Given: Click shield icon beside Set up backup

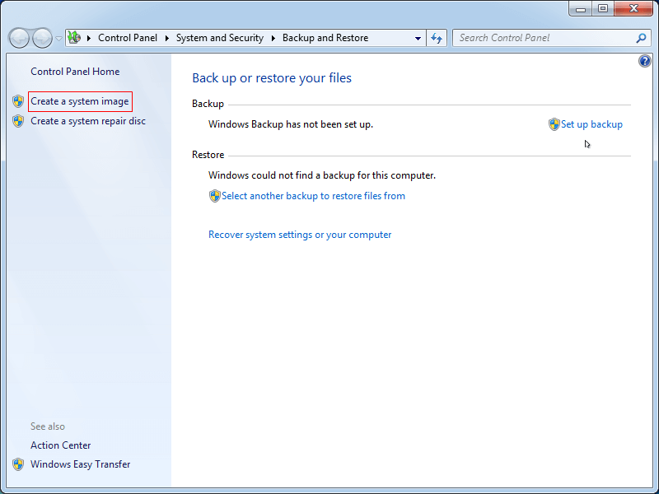Looking at the screenshot, I should (554, 124).
